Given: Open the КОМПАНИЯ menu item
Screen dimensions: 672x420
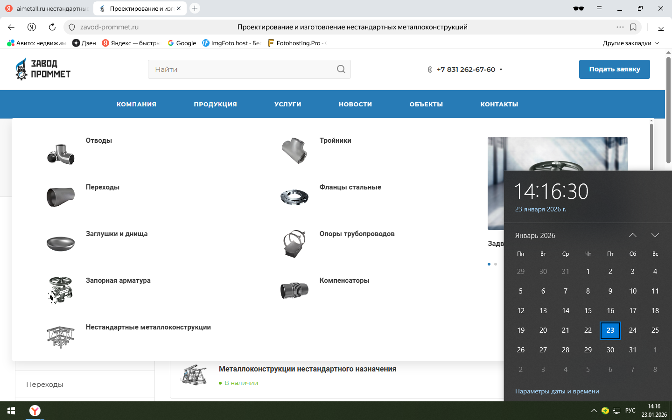Looking at the screenshot, I should [x=136, y=104].
